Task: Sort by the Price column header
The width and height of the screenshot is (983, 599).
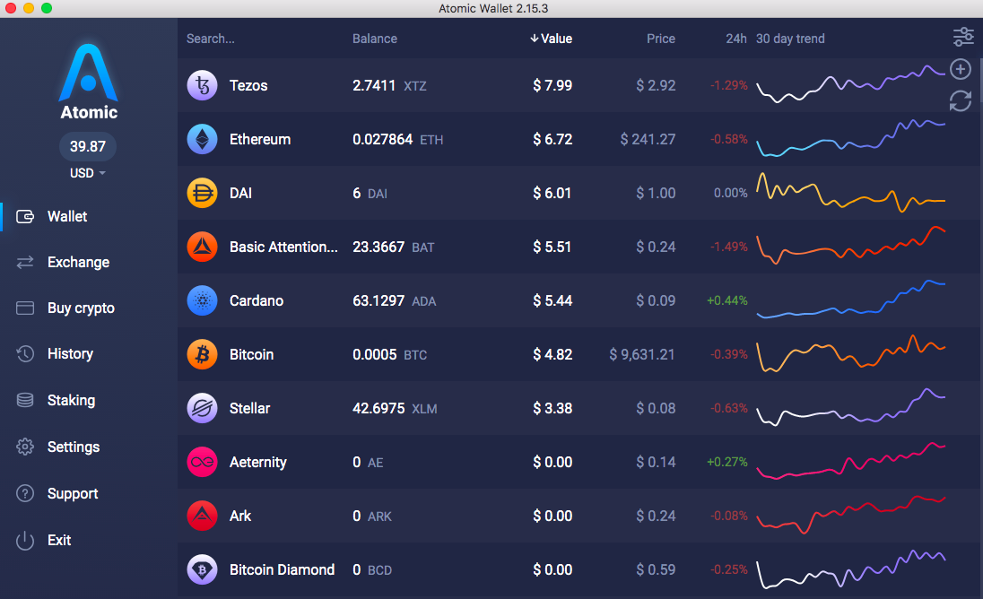Action: point(661,39)
